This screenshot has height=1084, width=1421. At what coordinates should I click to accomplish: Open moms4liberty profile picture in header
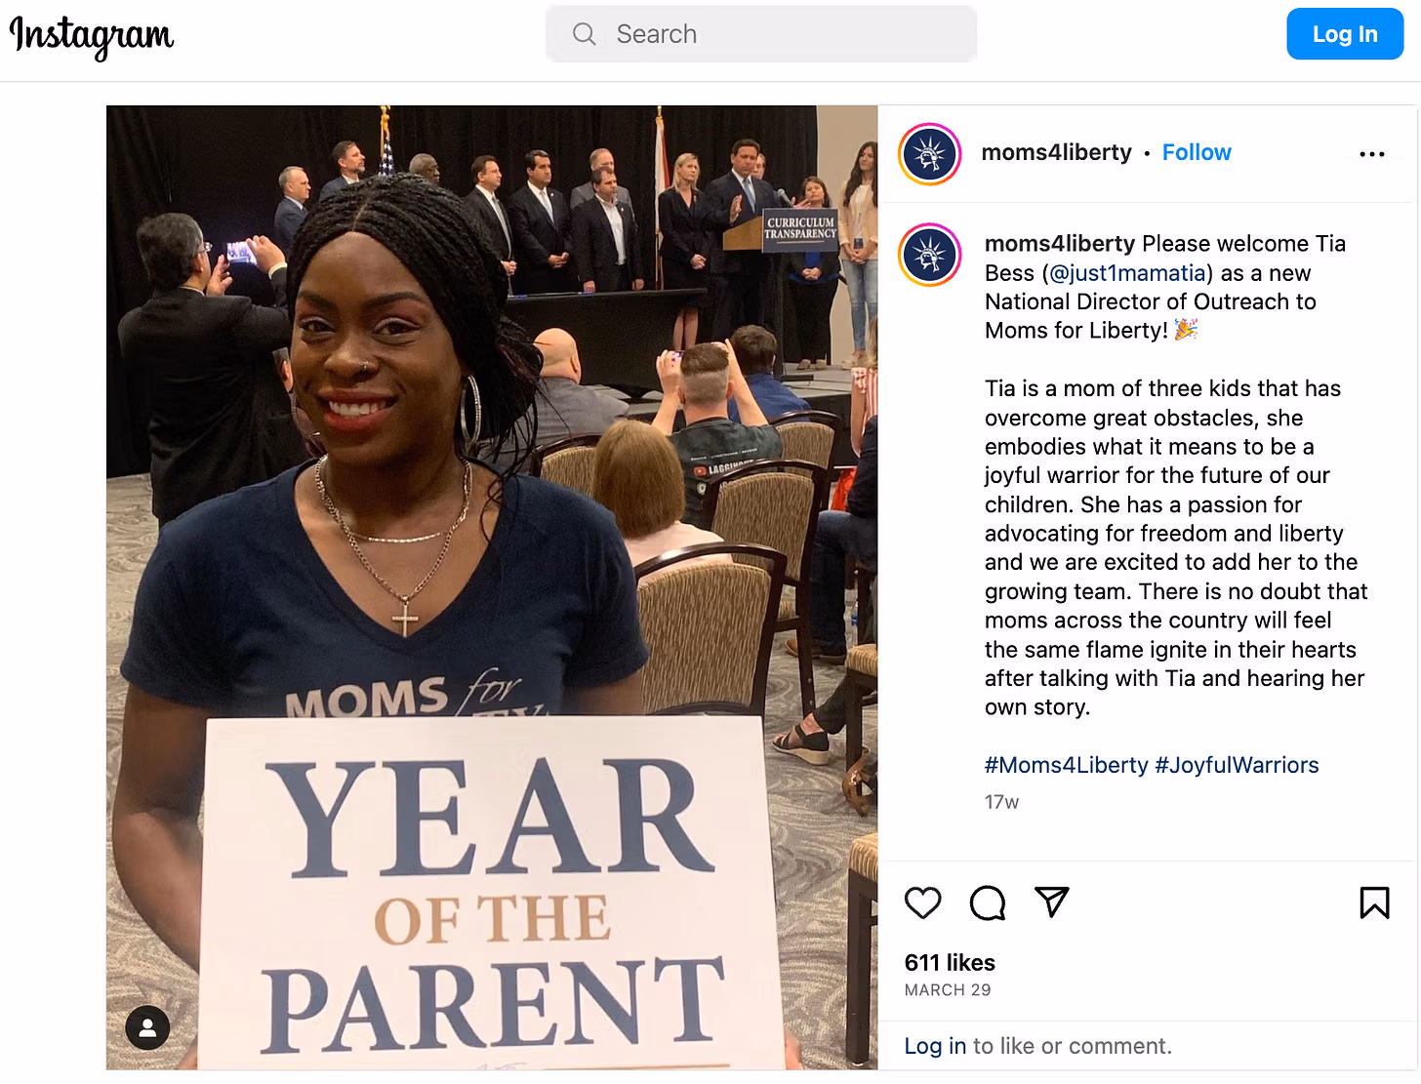coord(929,154)
